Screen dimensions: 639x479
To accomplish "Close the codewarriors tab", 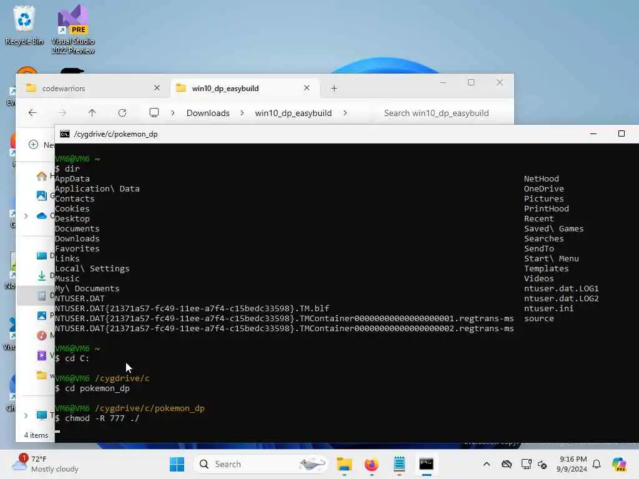I will click(157, 88).
